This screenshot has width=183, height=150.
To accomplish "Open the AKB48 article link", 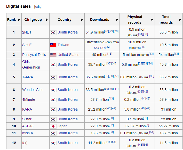I will [x=28, y=126].
